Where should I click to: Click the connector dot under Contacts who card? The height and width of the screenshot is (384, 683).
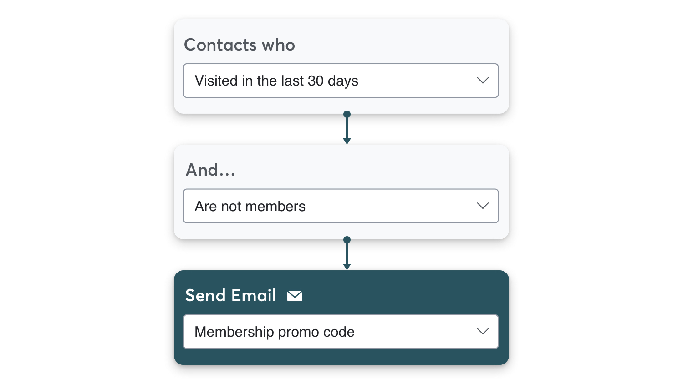[347, 114]
